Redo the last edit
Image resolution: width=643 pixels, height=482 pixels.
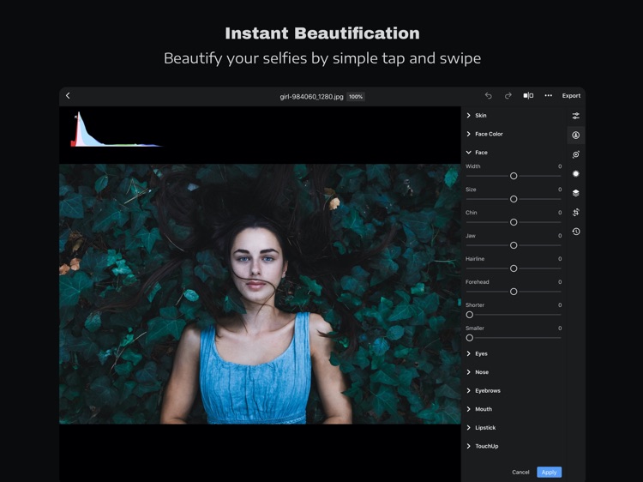tap(508, 95)
